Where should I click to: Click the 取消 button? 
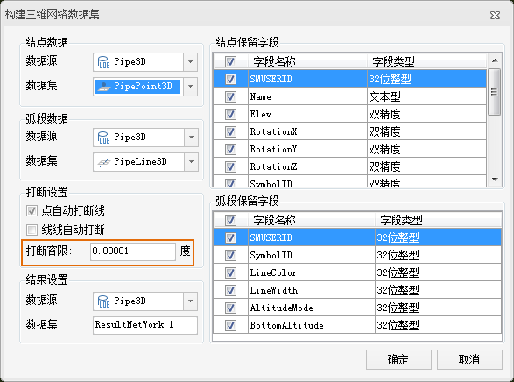[x=469, y=359]
